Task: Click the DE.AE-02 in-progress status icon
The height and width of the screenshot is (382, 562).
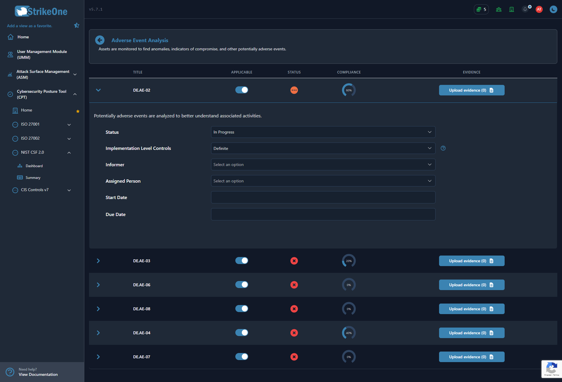Action: tap(294, 90)
